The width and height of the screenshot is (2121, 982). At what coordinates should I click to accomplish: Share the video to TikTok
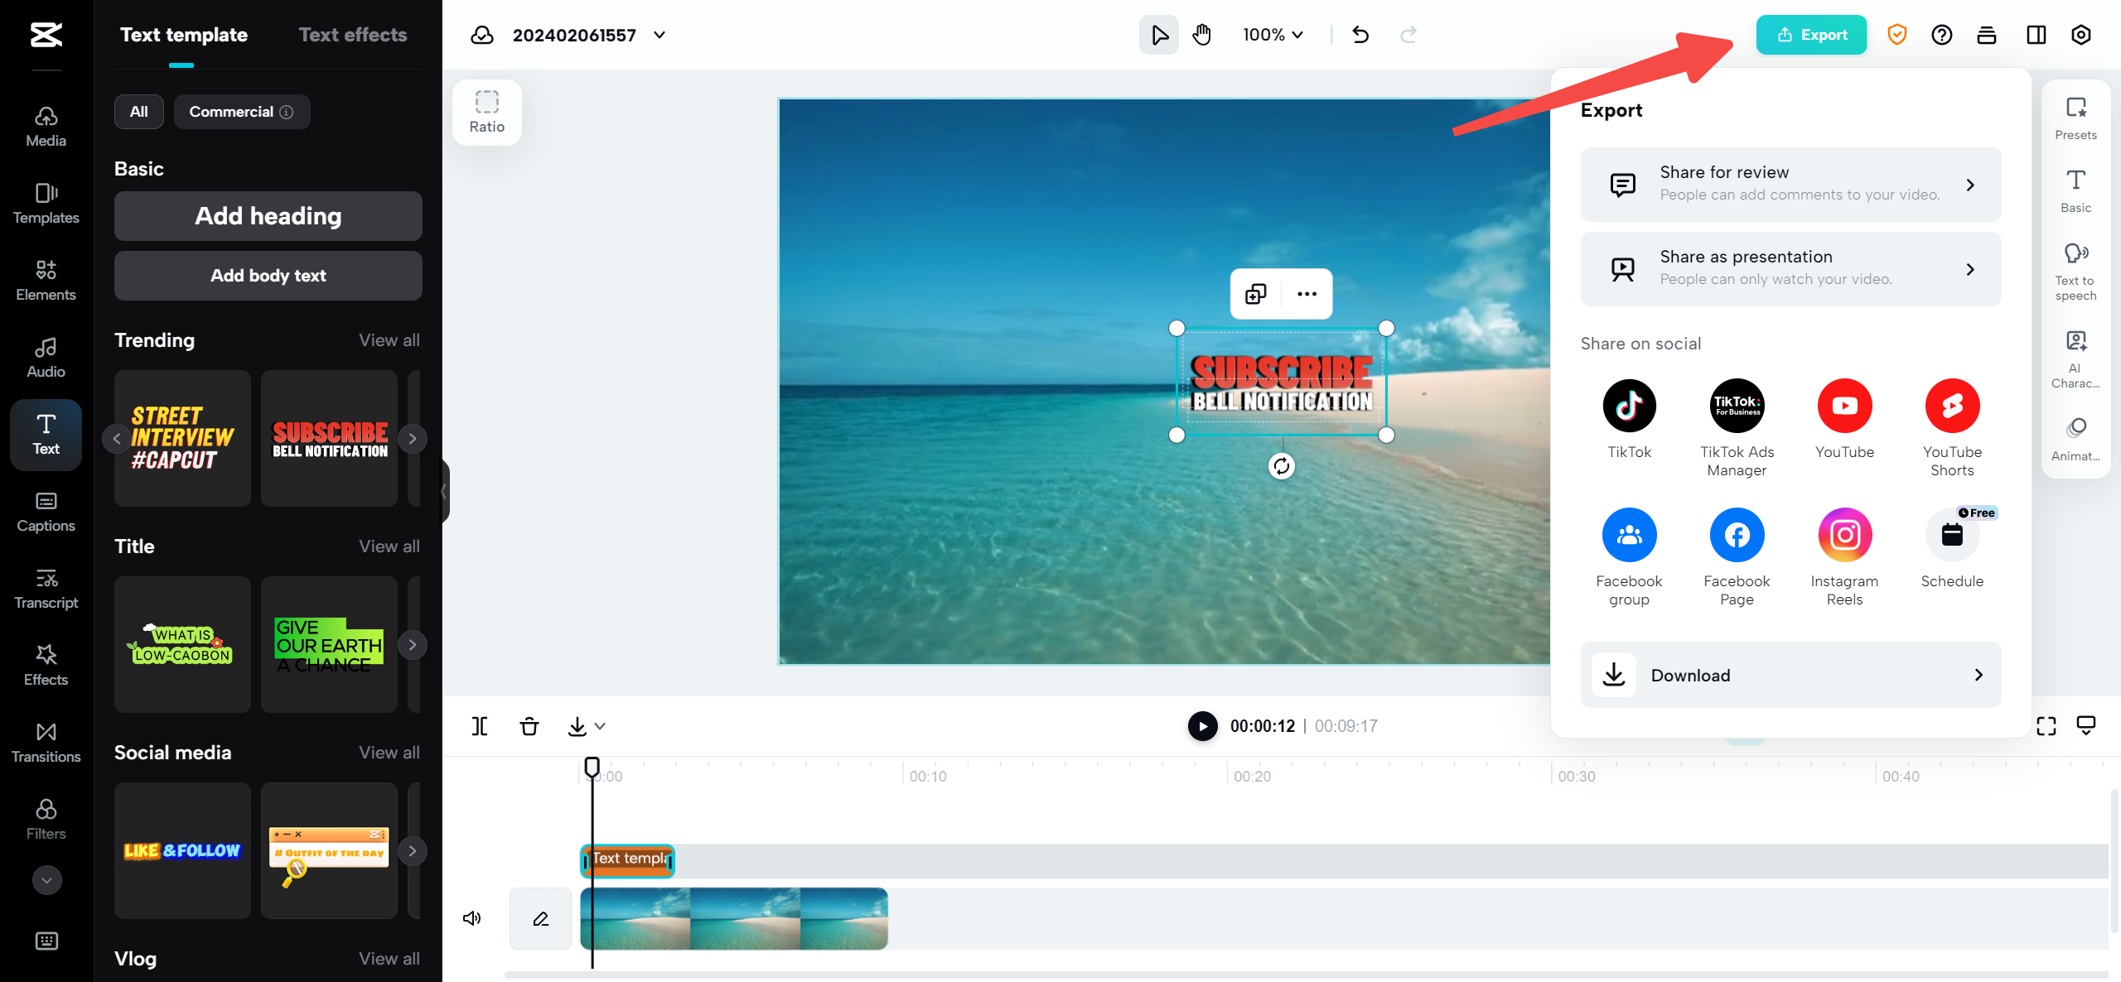point(1629,406)
